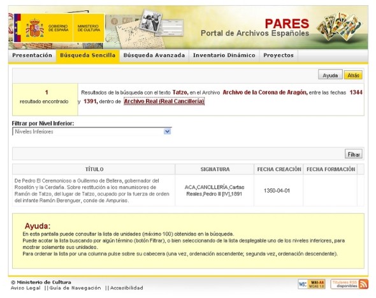
Task: Select the Niveles Inferiores combo box field
Action: coord(92,131)
